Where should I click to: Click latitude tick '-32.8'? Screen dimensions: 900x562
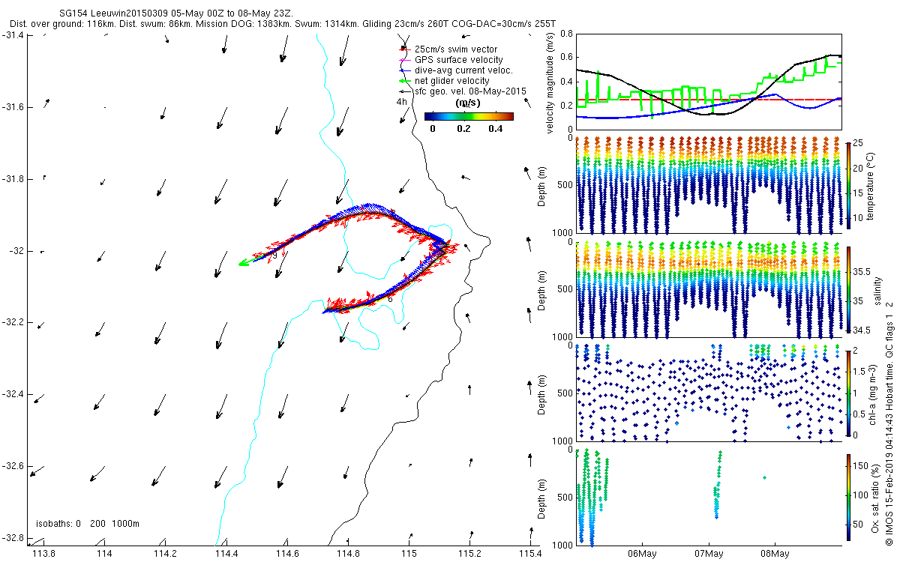click(x=13, y=538)
